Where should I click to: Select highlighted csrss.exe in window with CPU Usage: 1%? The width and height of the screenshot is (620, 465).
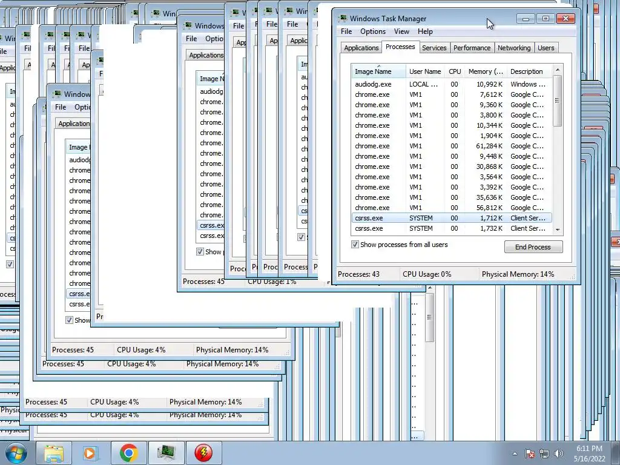pyautogui.click(x=211, y=225)
